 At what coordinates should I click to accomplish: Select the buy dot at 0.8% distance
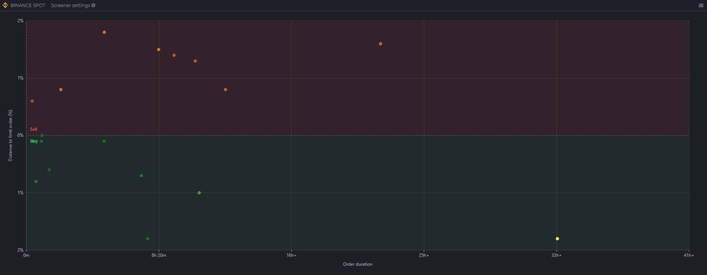pos(36,181)
